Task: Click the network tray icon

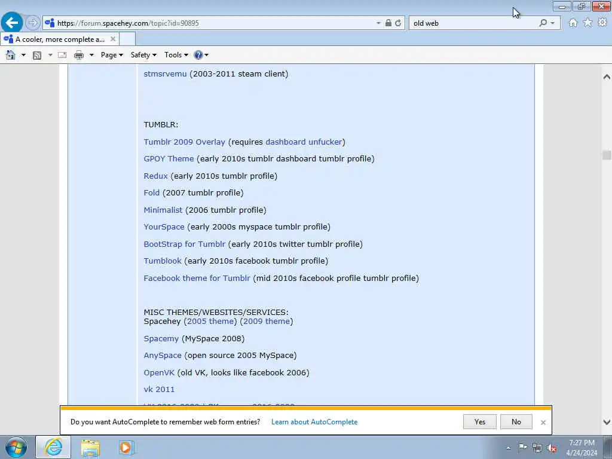Action: tap(537, 448)
